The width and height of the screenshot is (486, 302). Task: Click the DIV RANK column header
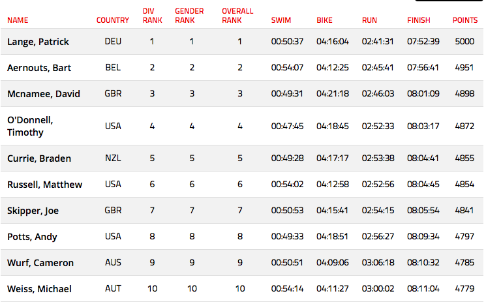[x=152, y=16]
